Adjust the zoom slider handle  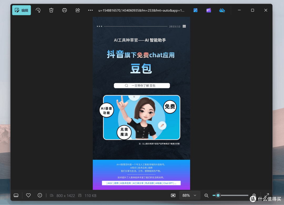(218, 195)
